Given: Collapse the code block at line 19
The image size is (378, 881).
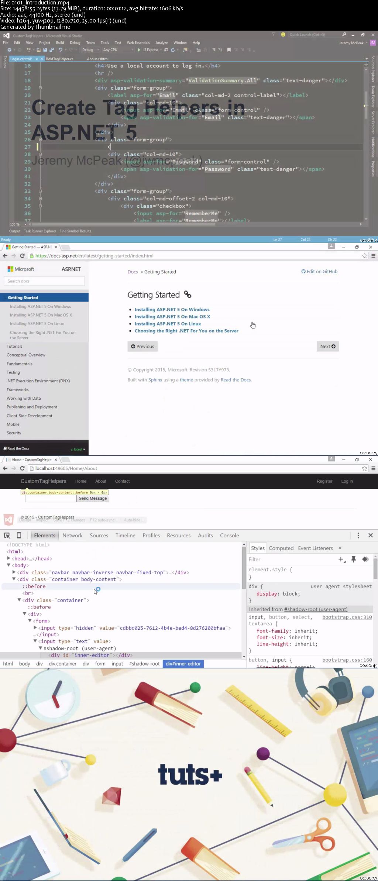Looking at the screenshot, I should pos(40,88).
